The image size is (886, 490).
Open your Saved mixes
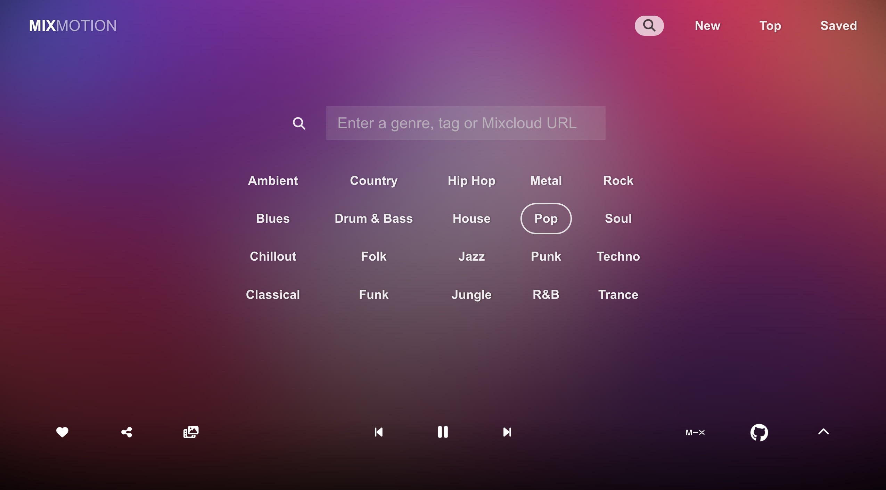click(x=838, y=25)
